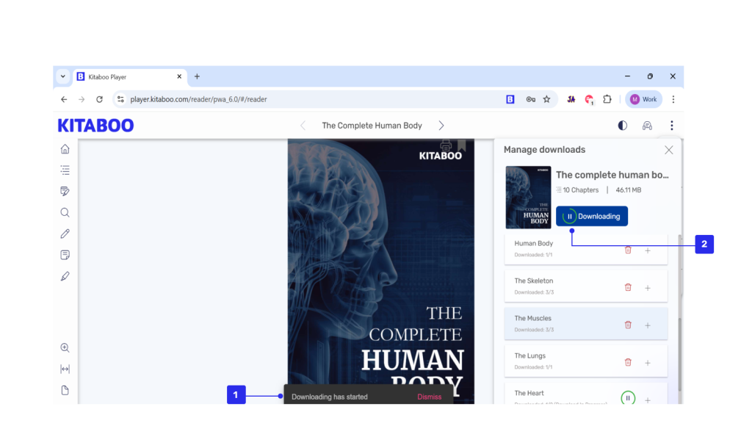Open the search magnifier in the sidebar
The image size is (752, 437).
65,212
